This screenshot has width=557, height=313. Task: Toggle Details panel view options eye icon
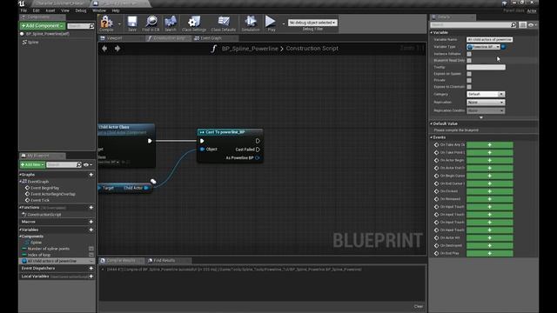coord(532,25)
